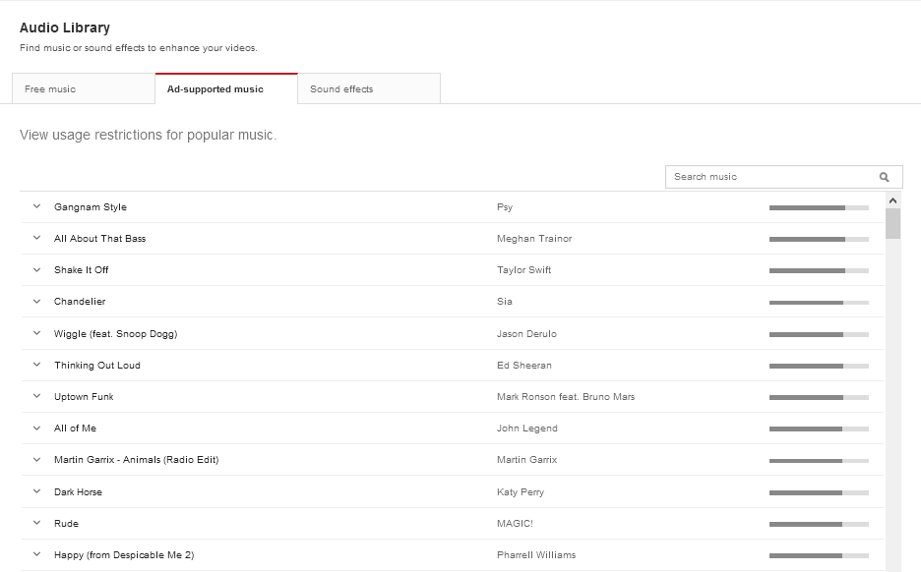Click the artist name Ed Sheeran
Viewport: 921px width, 572px height.
click(524, 366)
